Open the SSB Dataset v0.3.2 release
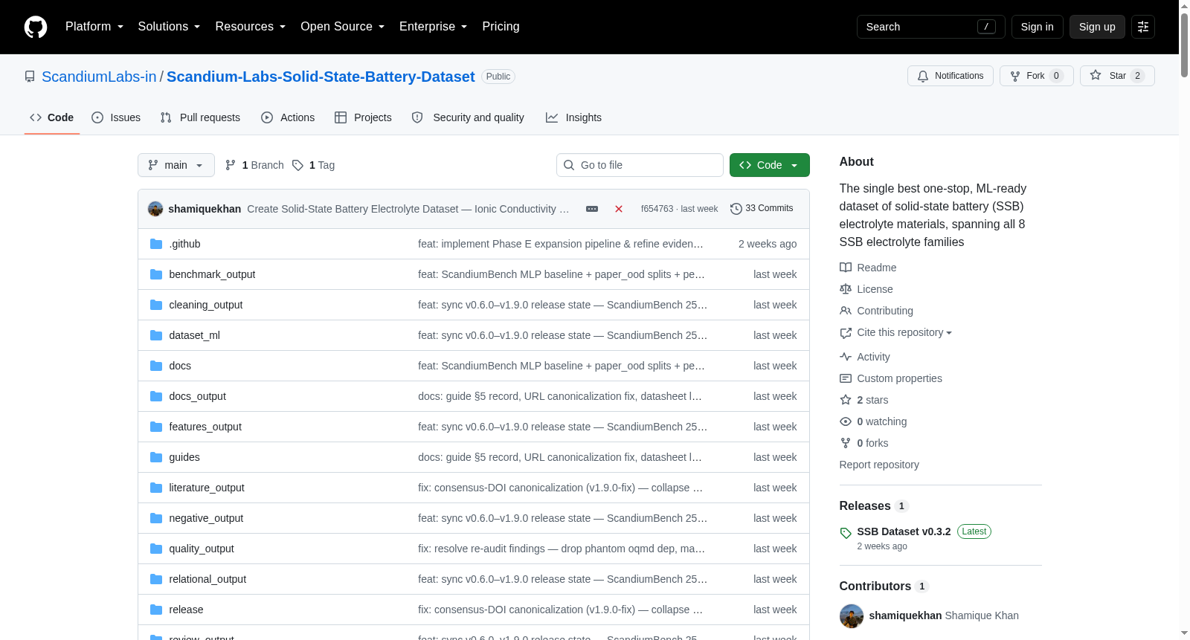Screen dimensions: 1190x640 pos(904,531)
